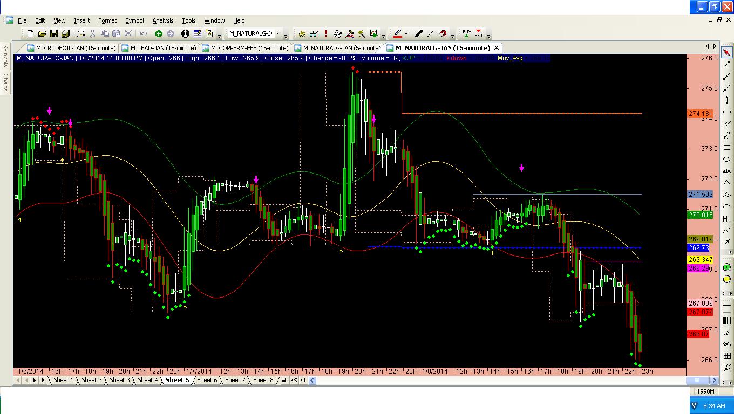Viewport: 734px width, 414px height.
Task: Open the symbol Information icon
Action: [x=185, y=34]
